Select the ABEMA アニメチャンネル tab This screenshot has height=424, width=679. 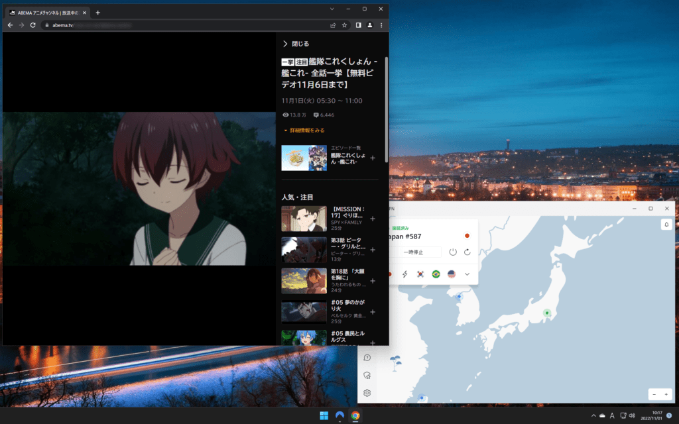click(x=48, y=13)
